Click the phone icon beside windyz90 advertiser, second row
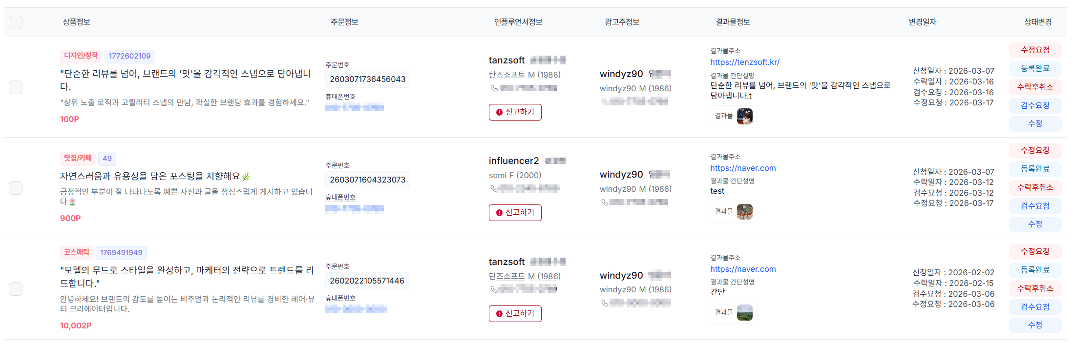Screen dimensions: 1074x345 604,202
